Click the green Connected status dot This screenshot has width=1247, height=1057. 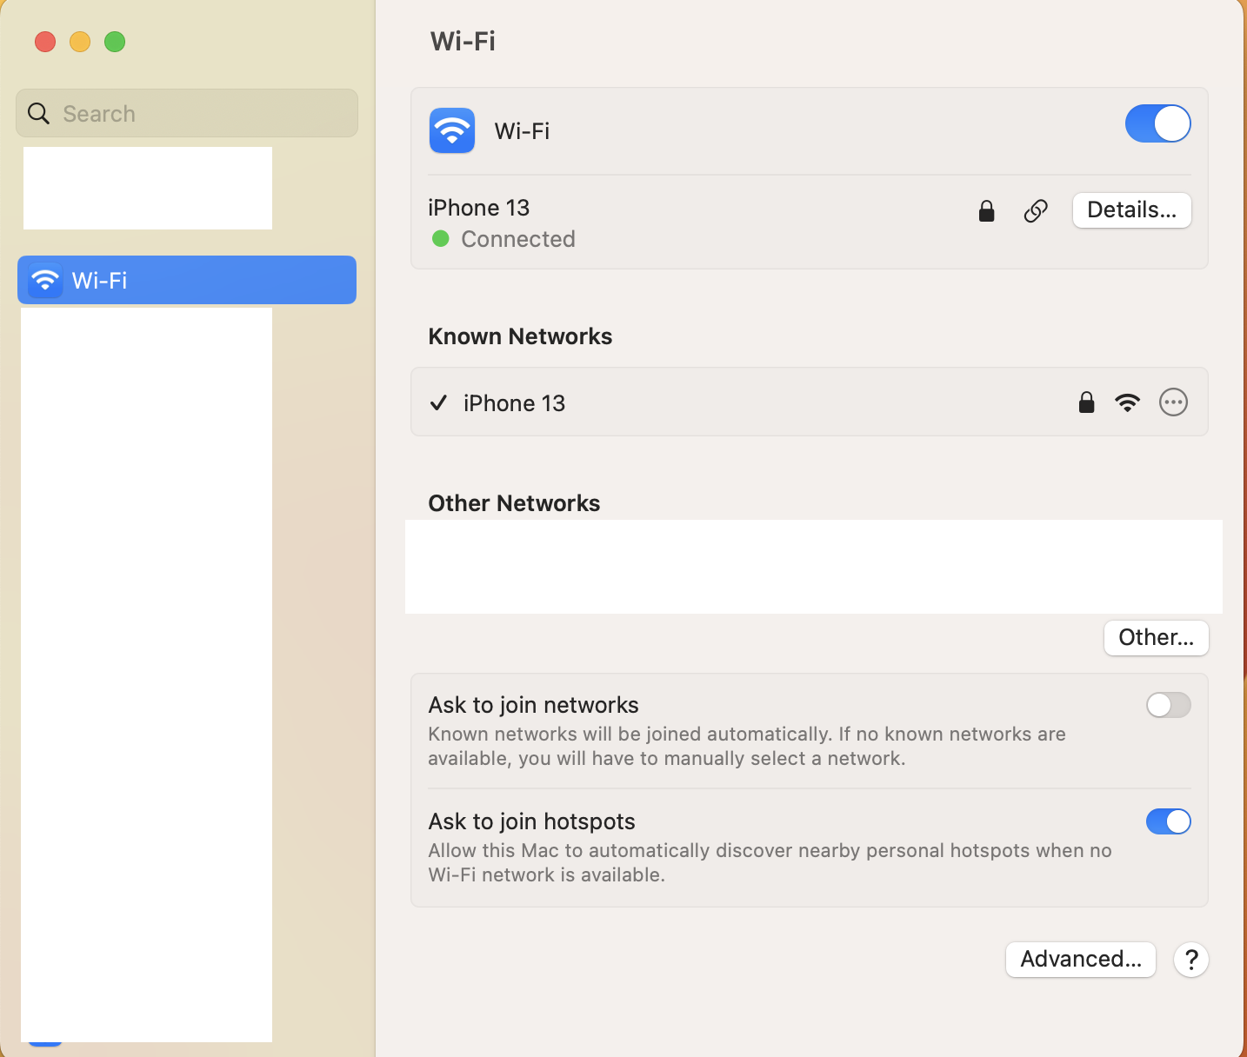[441, 238]
